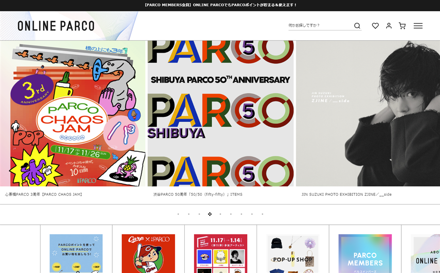The image size is (440, 273).
Task: Open the PARCO CHAOS JAM banner image
Action: [x=73, y=113]
